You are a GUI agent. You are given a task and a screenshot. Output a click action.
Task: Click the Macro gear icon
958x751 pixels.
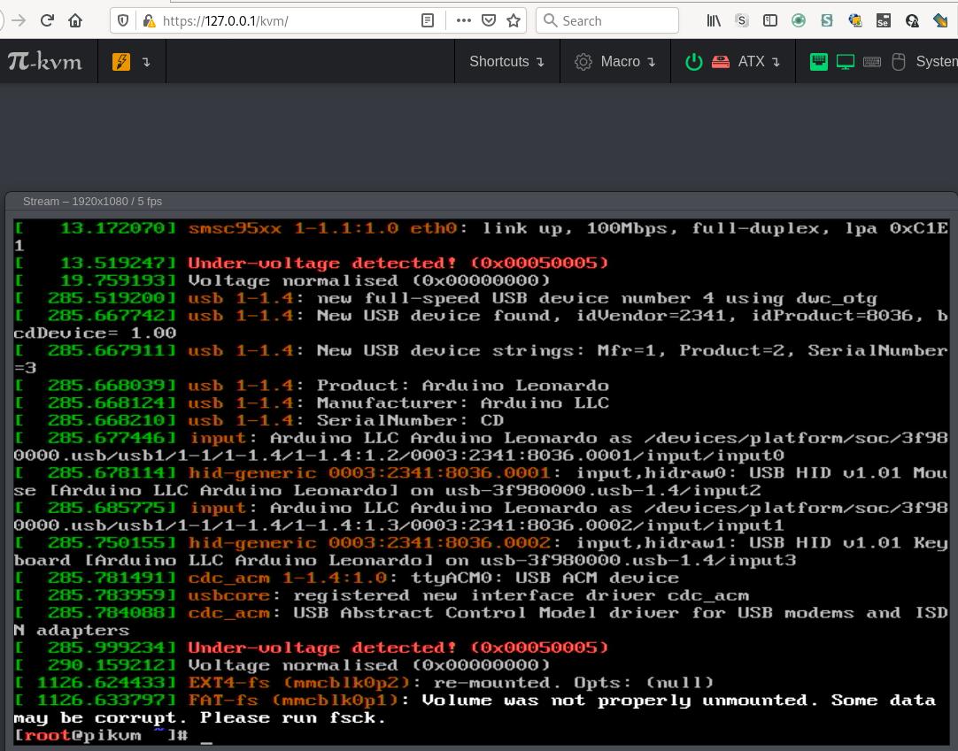[583, 62]
